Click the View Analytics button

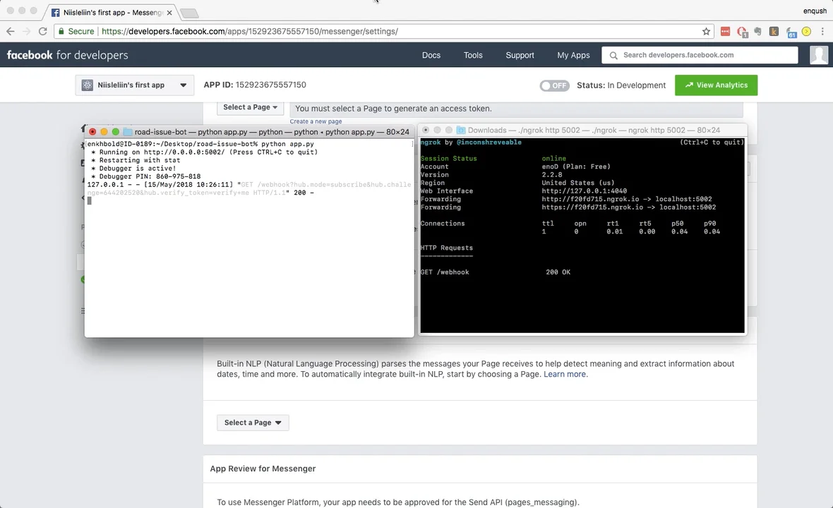[x=716, y=85]
